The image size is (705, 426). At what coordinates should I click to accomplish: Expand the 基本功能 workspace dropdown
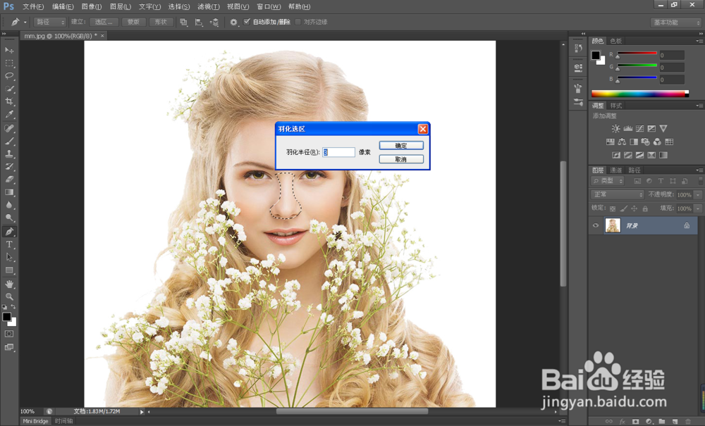675,23
